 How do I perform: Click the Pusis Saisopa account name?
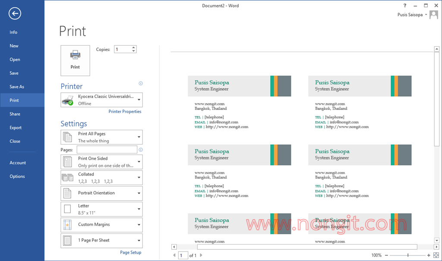tap(410, 15)
